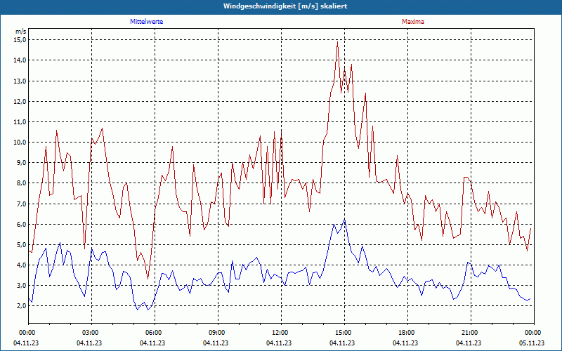Click the 18:00 time axis label
Screen dimensions: 562x351
(407, 333)
